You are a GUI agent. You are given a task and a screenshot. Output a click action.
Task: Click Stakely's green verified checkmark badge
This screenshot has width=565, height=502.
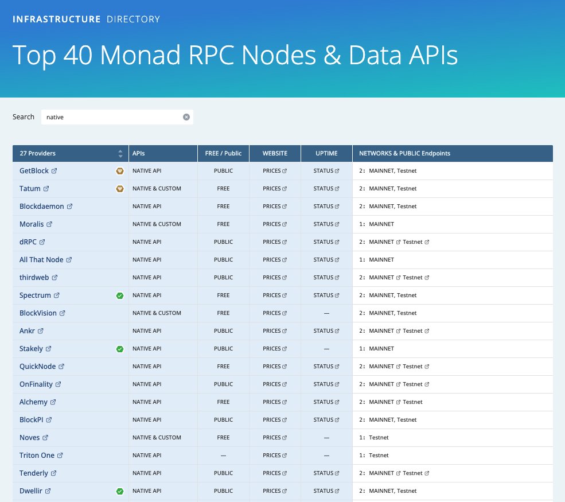click(x=120, y=349)
